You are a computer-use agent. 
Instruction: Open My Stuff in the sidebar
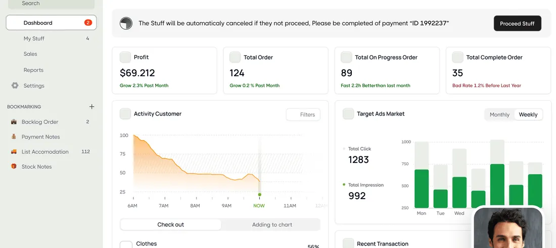tap(34, 38)
